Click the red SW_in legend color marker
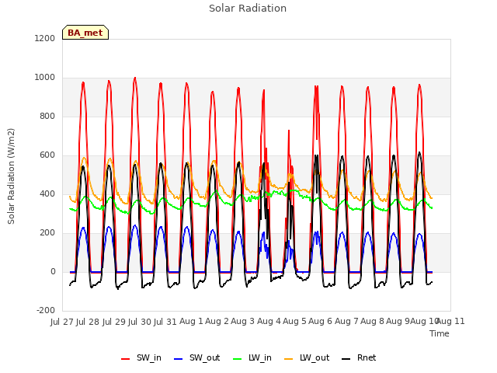 click(x=126, y=359)
